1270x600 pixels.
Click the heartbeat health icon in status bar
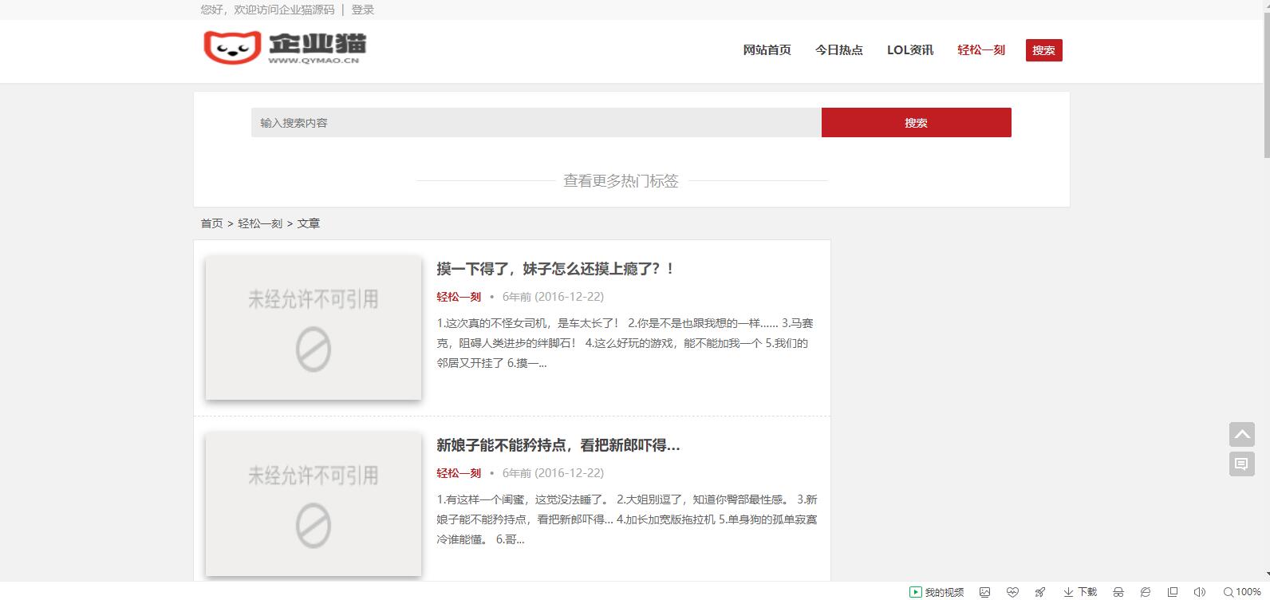click(x=1012, y=592)
